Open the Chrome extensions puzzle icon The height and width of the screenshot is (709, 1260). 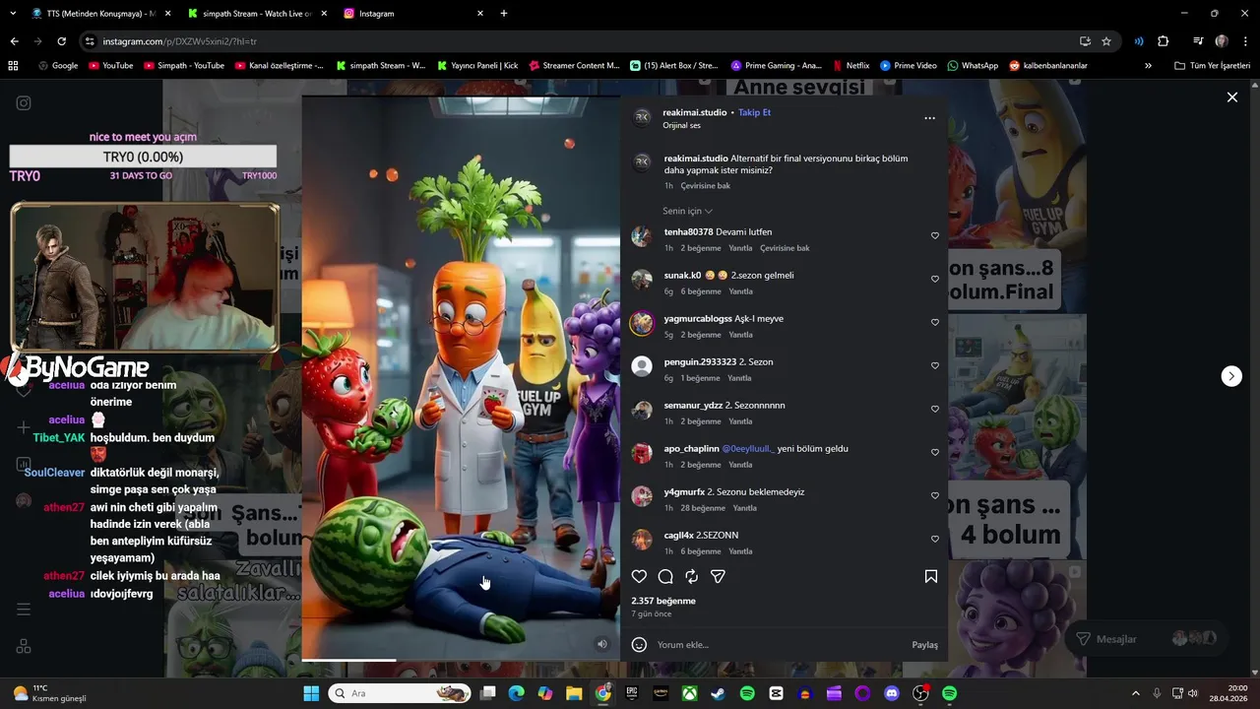1163,41
